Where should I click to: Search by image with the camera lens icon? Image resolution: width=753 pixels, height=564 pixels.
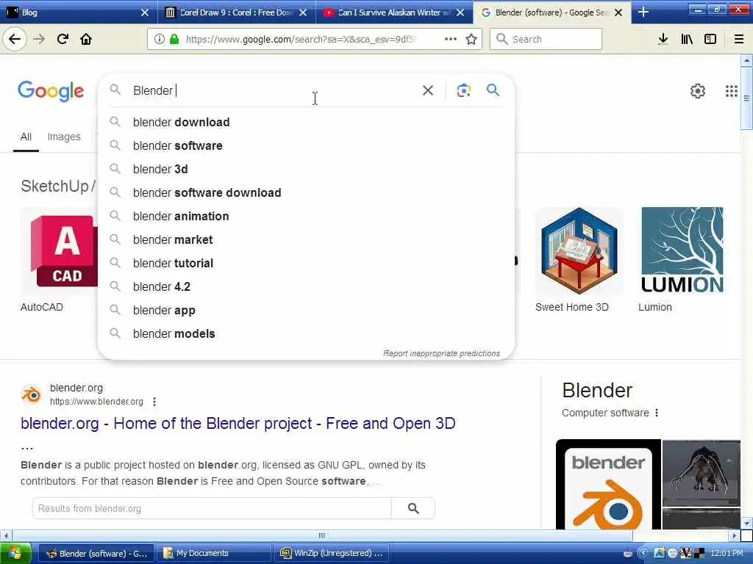pyautogui.click(x=463, y=90)
